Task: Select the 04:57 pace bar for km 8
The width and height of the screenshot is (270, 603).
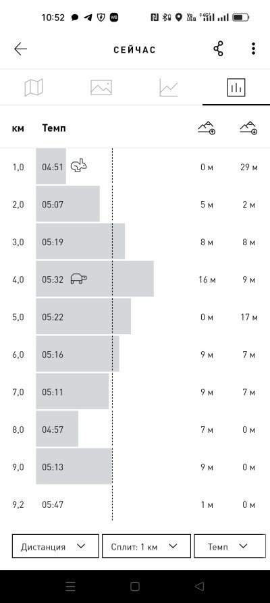Action: coord(57,429)
